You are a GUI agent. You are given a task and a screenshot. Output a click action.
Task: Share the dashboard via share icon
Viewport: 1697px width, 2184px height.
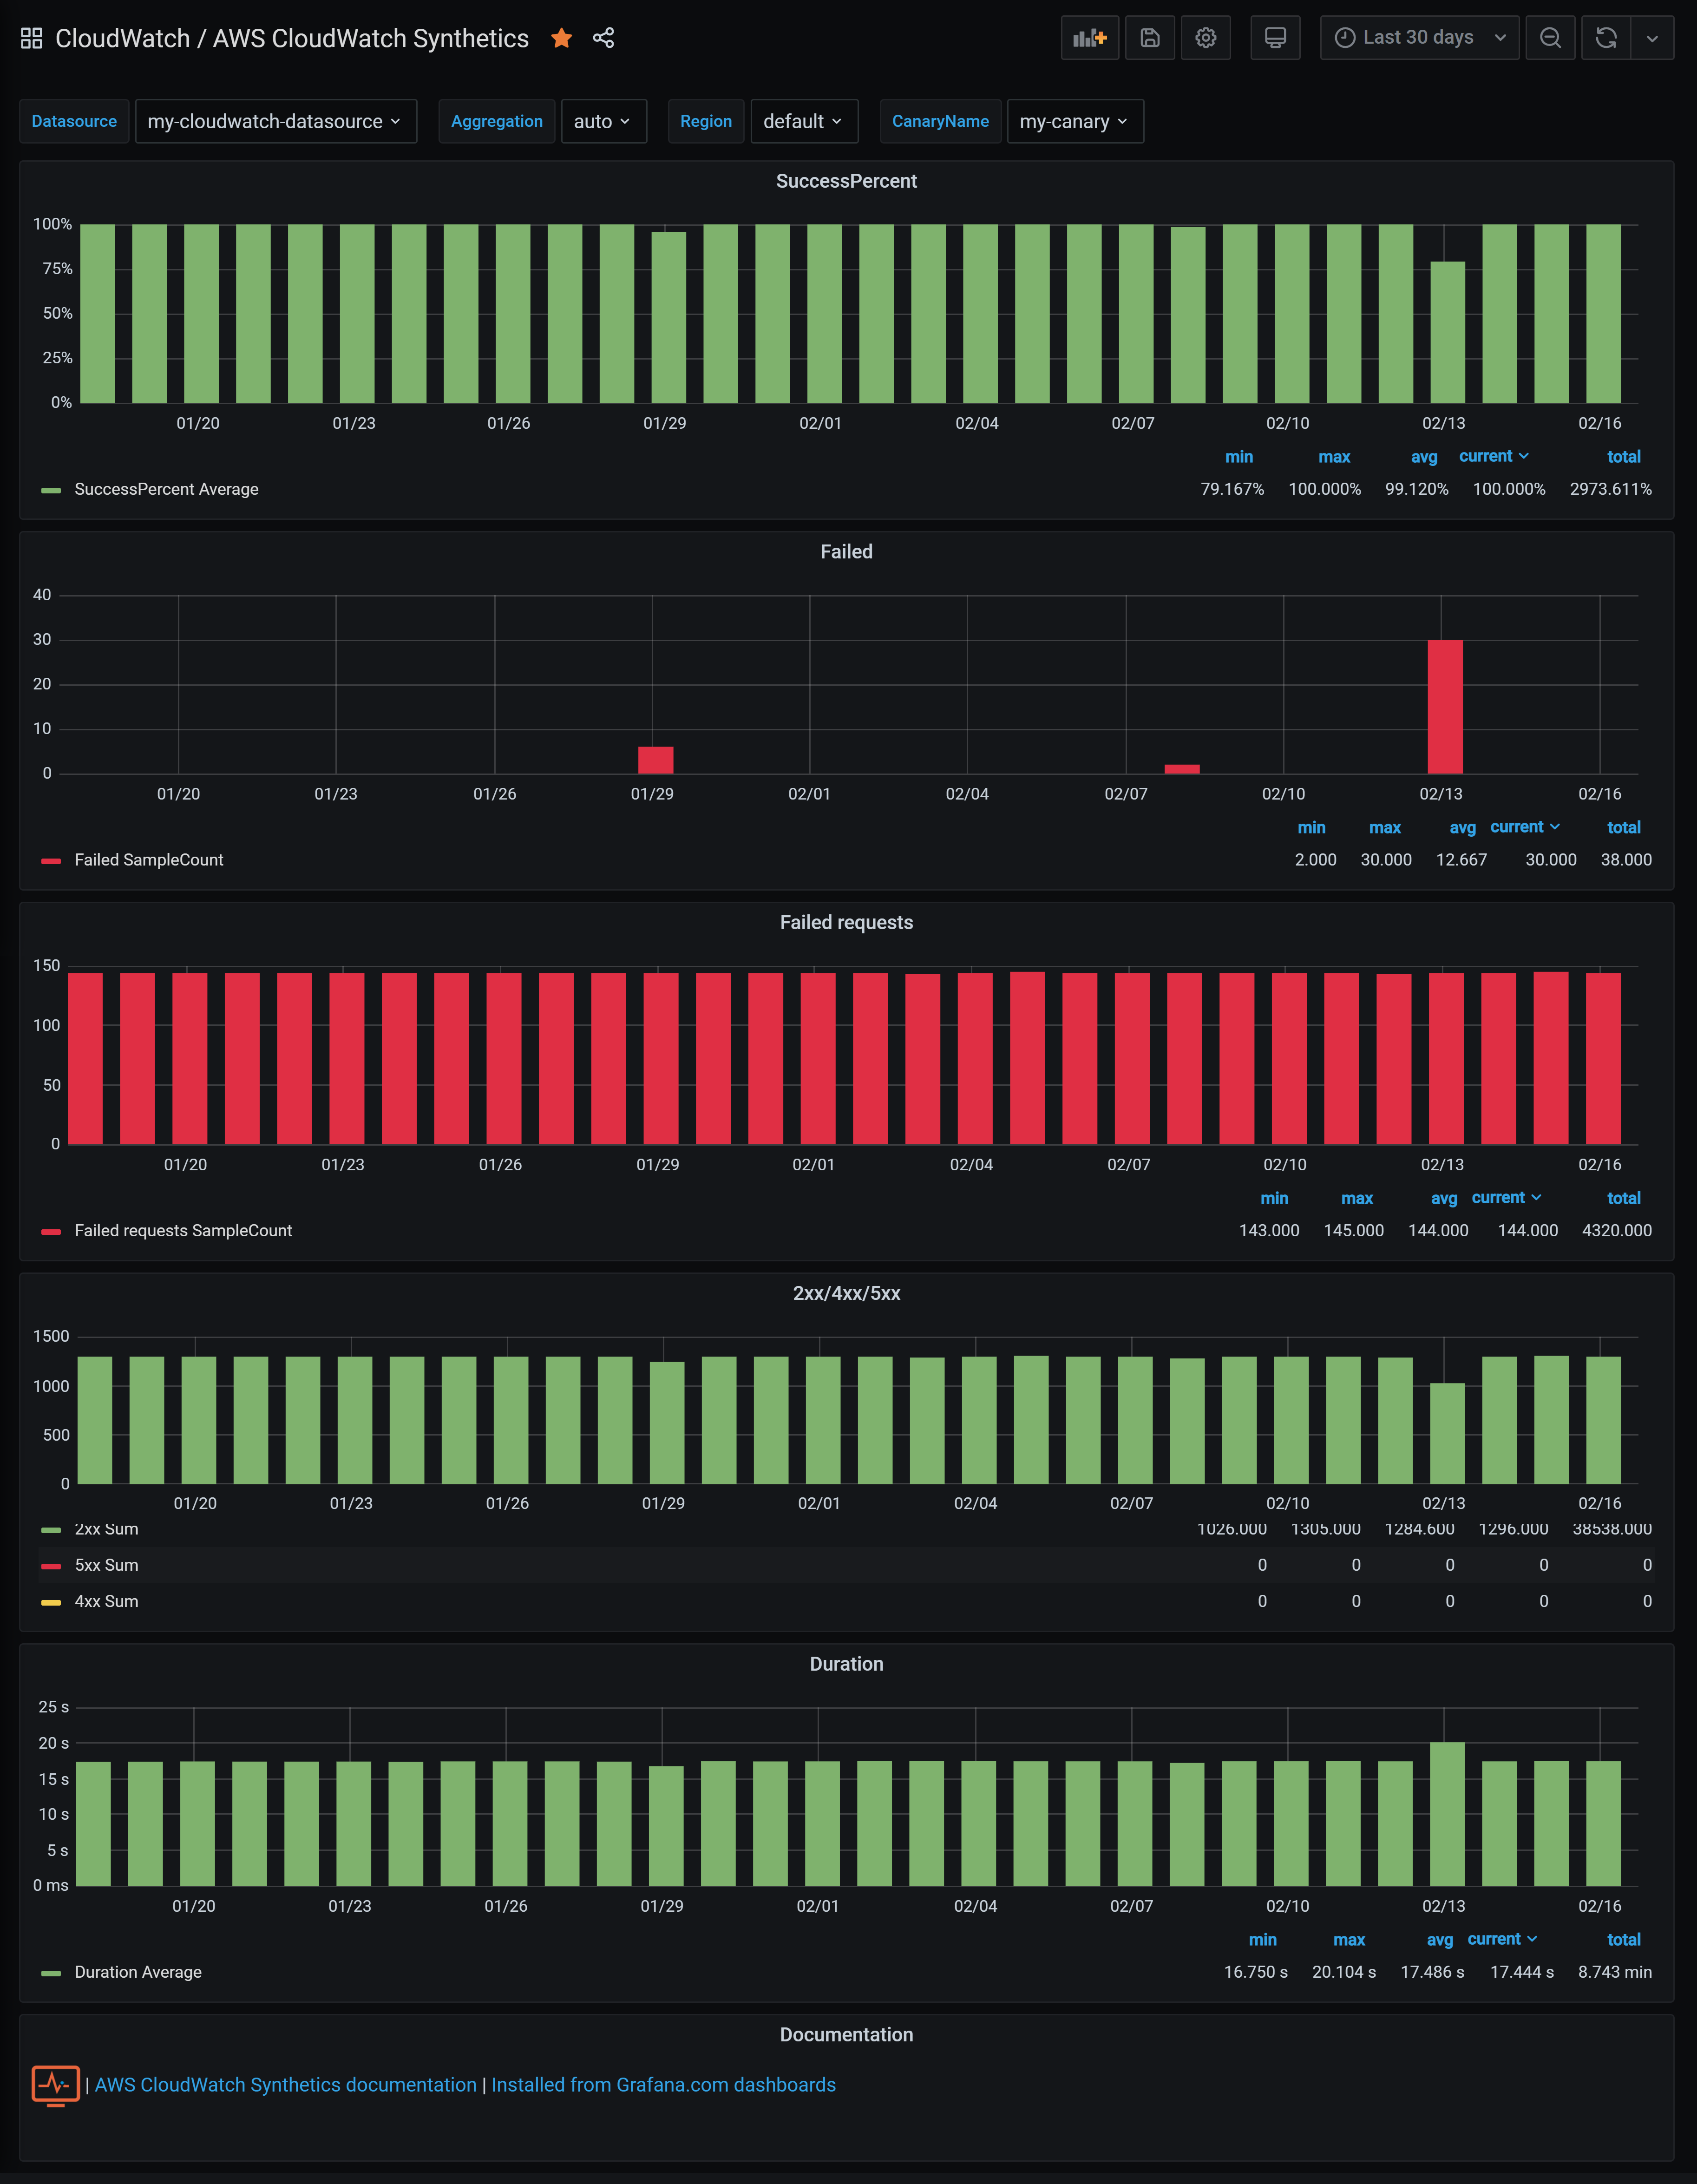603,38
